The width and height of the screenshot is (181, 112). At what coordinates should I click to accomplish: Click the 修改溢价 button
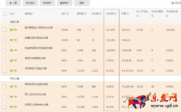tap(30, 3)
